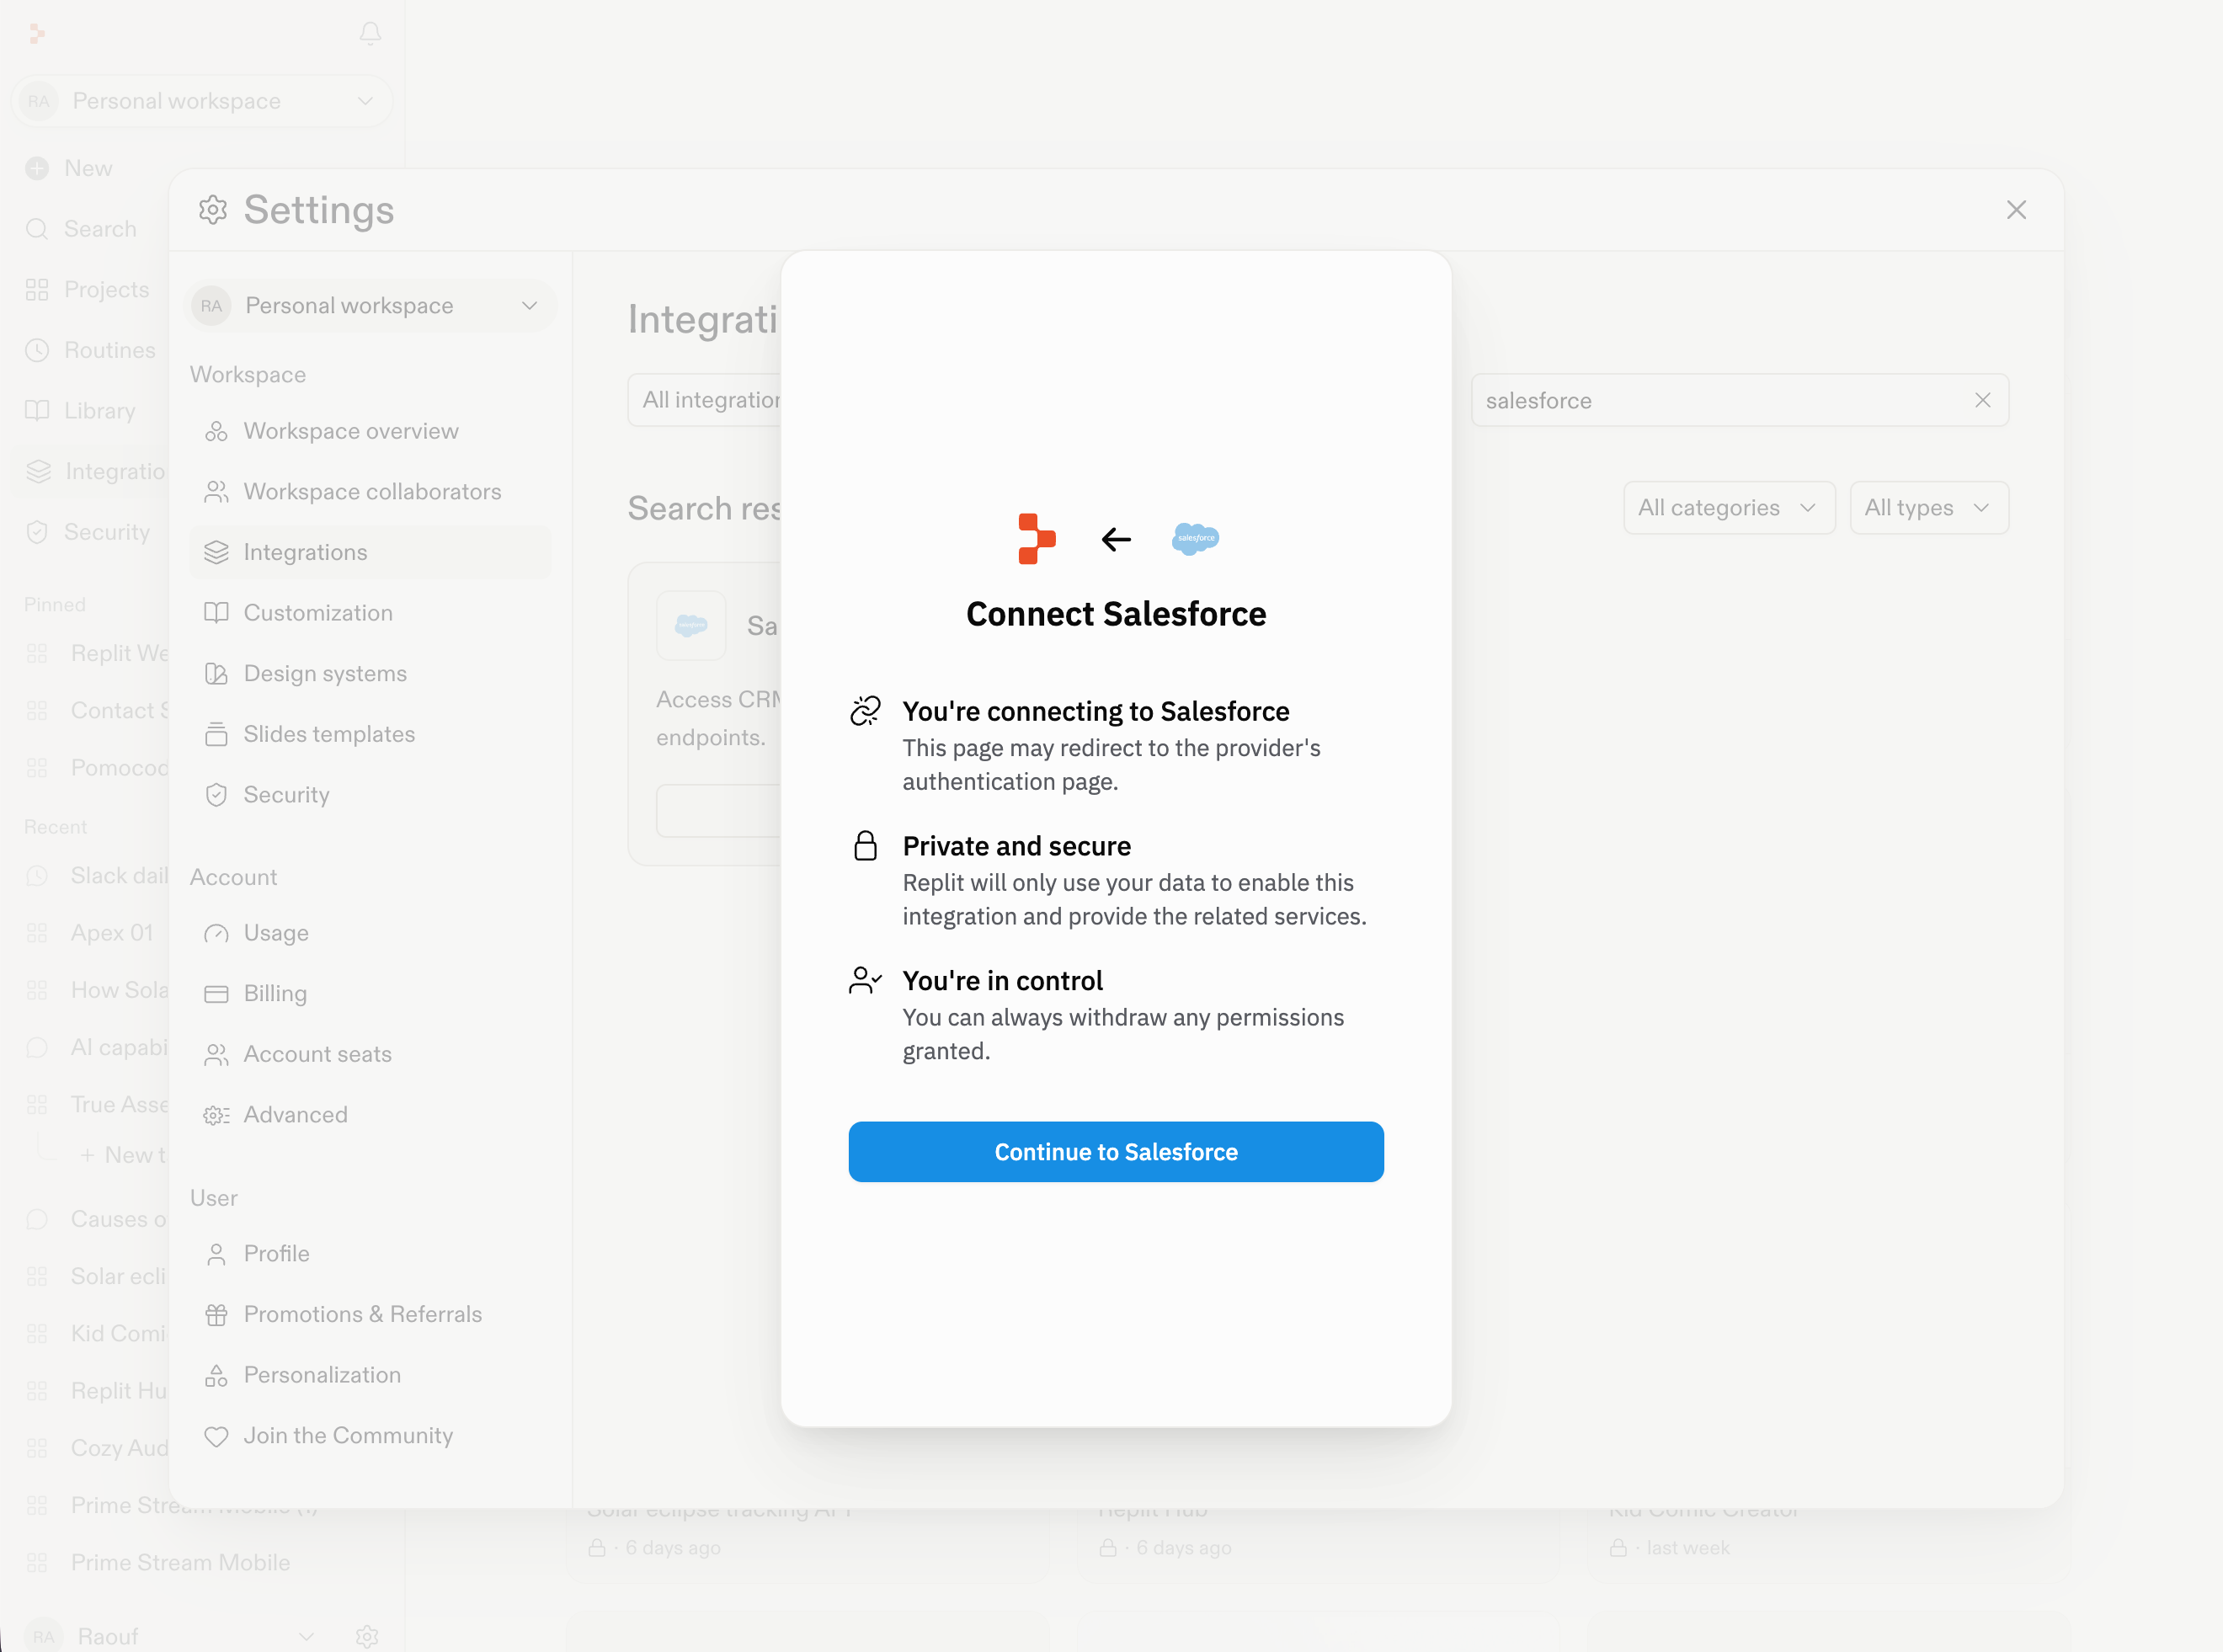The width and height of the screenshot is (2223, 1652).
Task: Click New in main sidebar
Action: pyautogui.click(x=88, y=168)
